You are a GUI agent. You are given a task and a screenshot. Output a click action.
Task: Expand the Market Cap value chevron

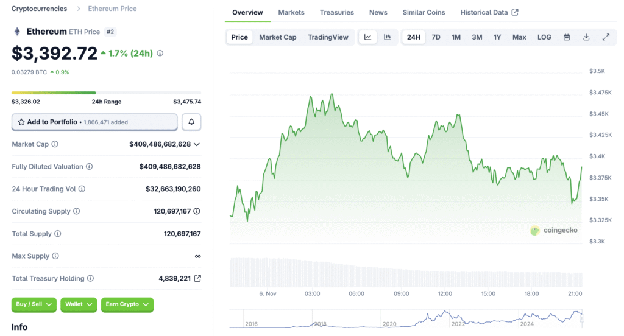point(197,144)
